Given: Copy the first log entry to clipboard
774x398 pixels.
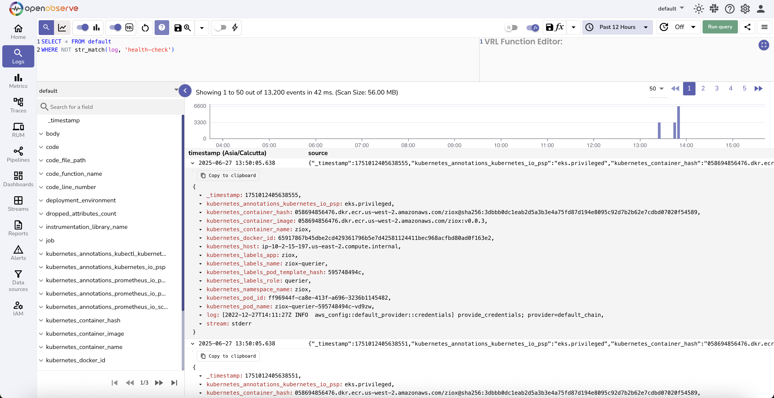Looking at the screenshot, I should (x=228, y=175).
